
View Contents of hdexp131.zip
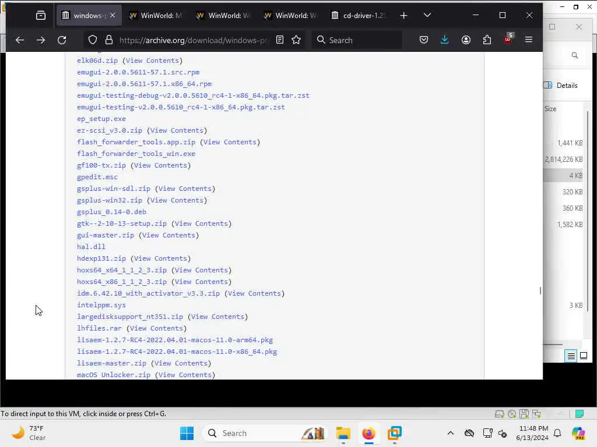(160, 258)
